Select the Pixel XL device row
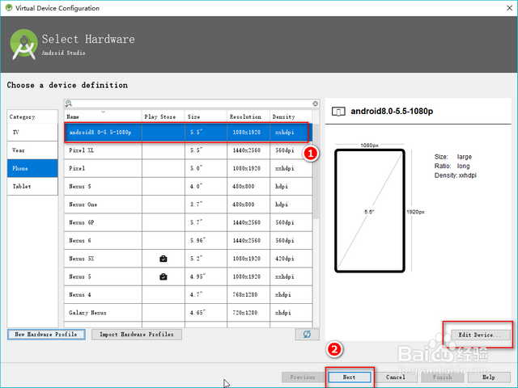518x388 pixels. click(x=188, y=150)
